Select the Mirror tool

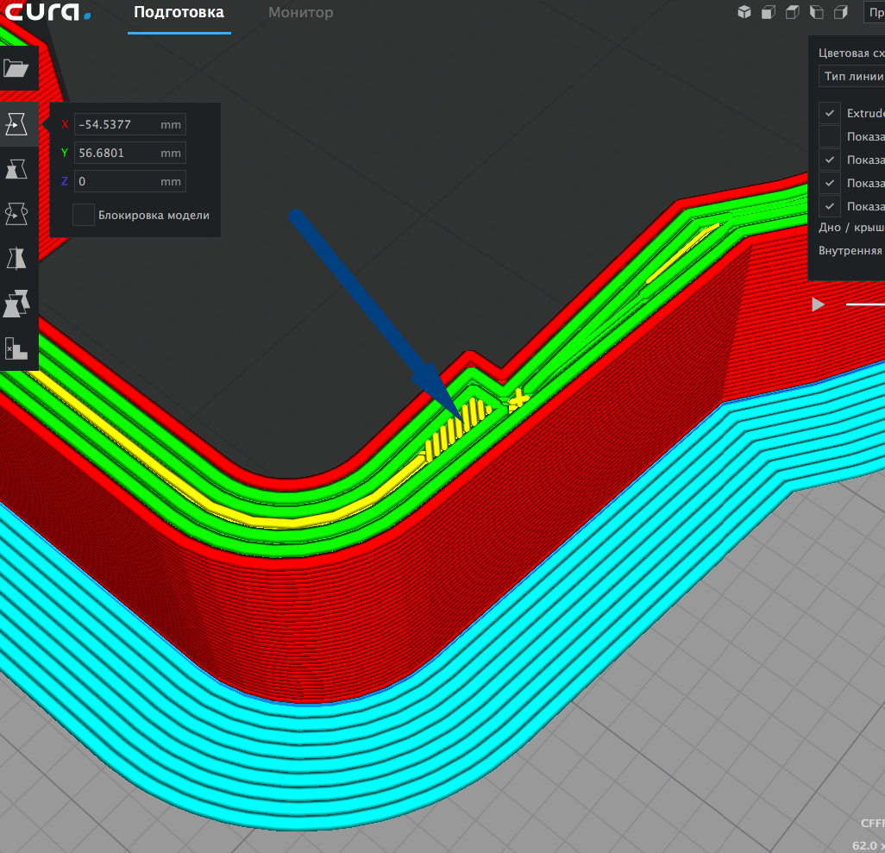point(17,257)
